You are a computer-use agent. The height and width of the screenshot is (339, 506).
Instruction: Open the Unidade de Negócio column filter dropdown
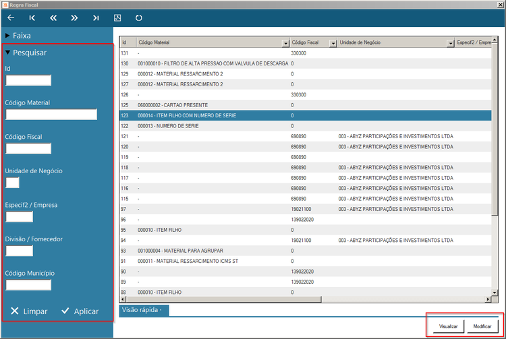coord(451,43)
